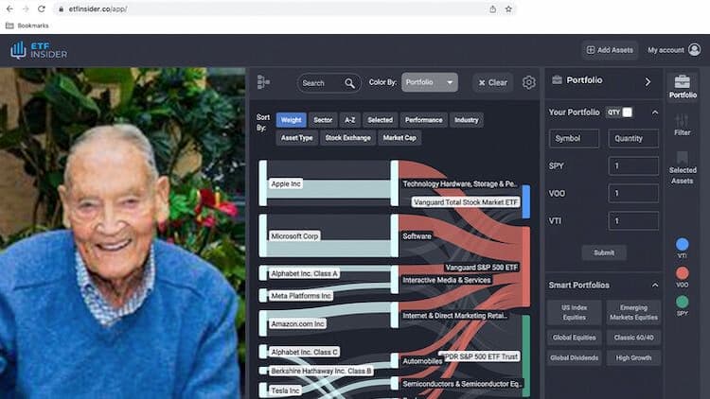This screenshot has width=710, height=399.
Task: Go forward with the browser forward arrow
Action: click(x=26, y=9)
